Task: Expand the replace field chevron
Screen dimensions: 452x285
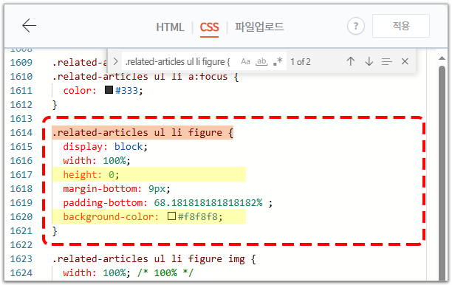Action: (115, 61)
